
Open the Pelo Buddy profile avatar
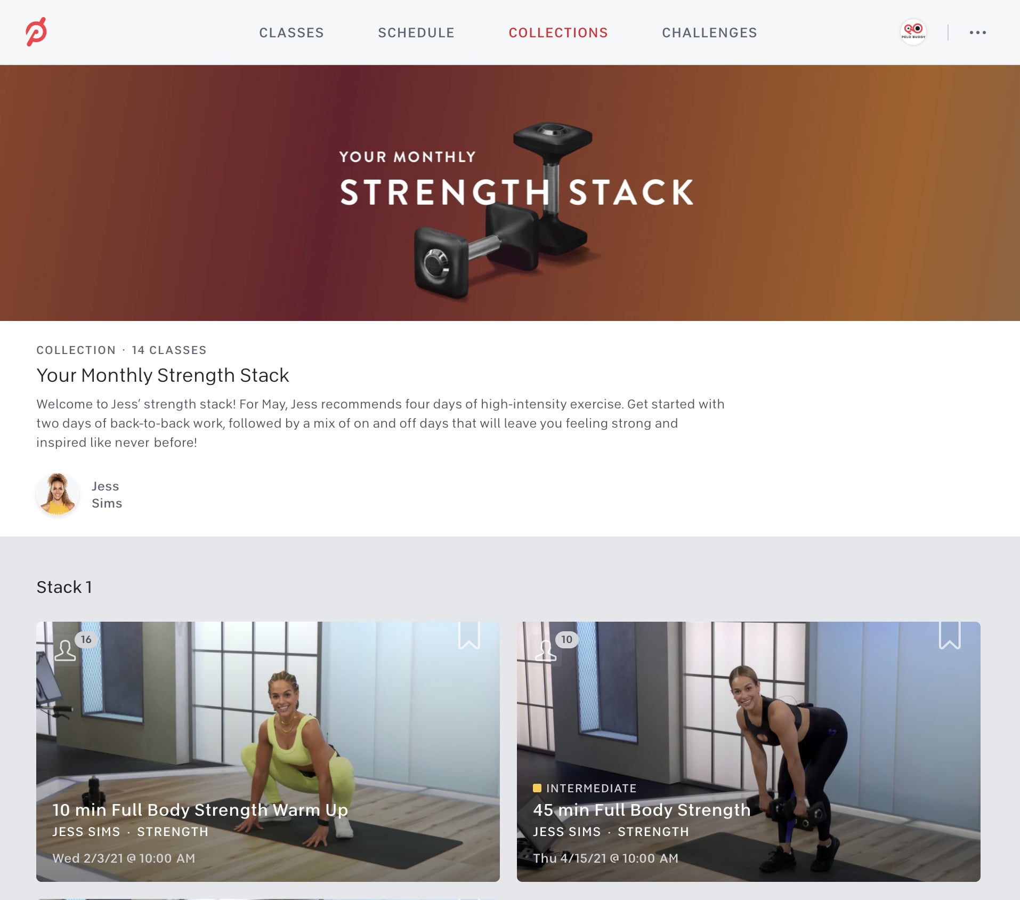point(913,32)
